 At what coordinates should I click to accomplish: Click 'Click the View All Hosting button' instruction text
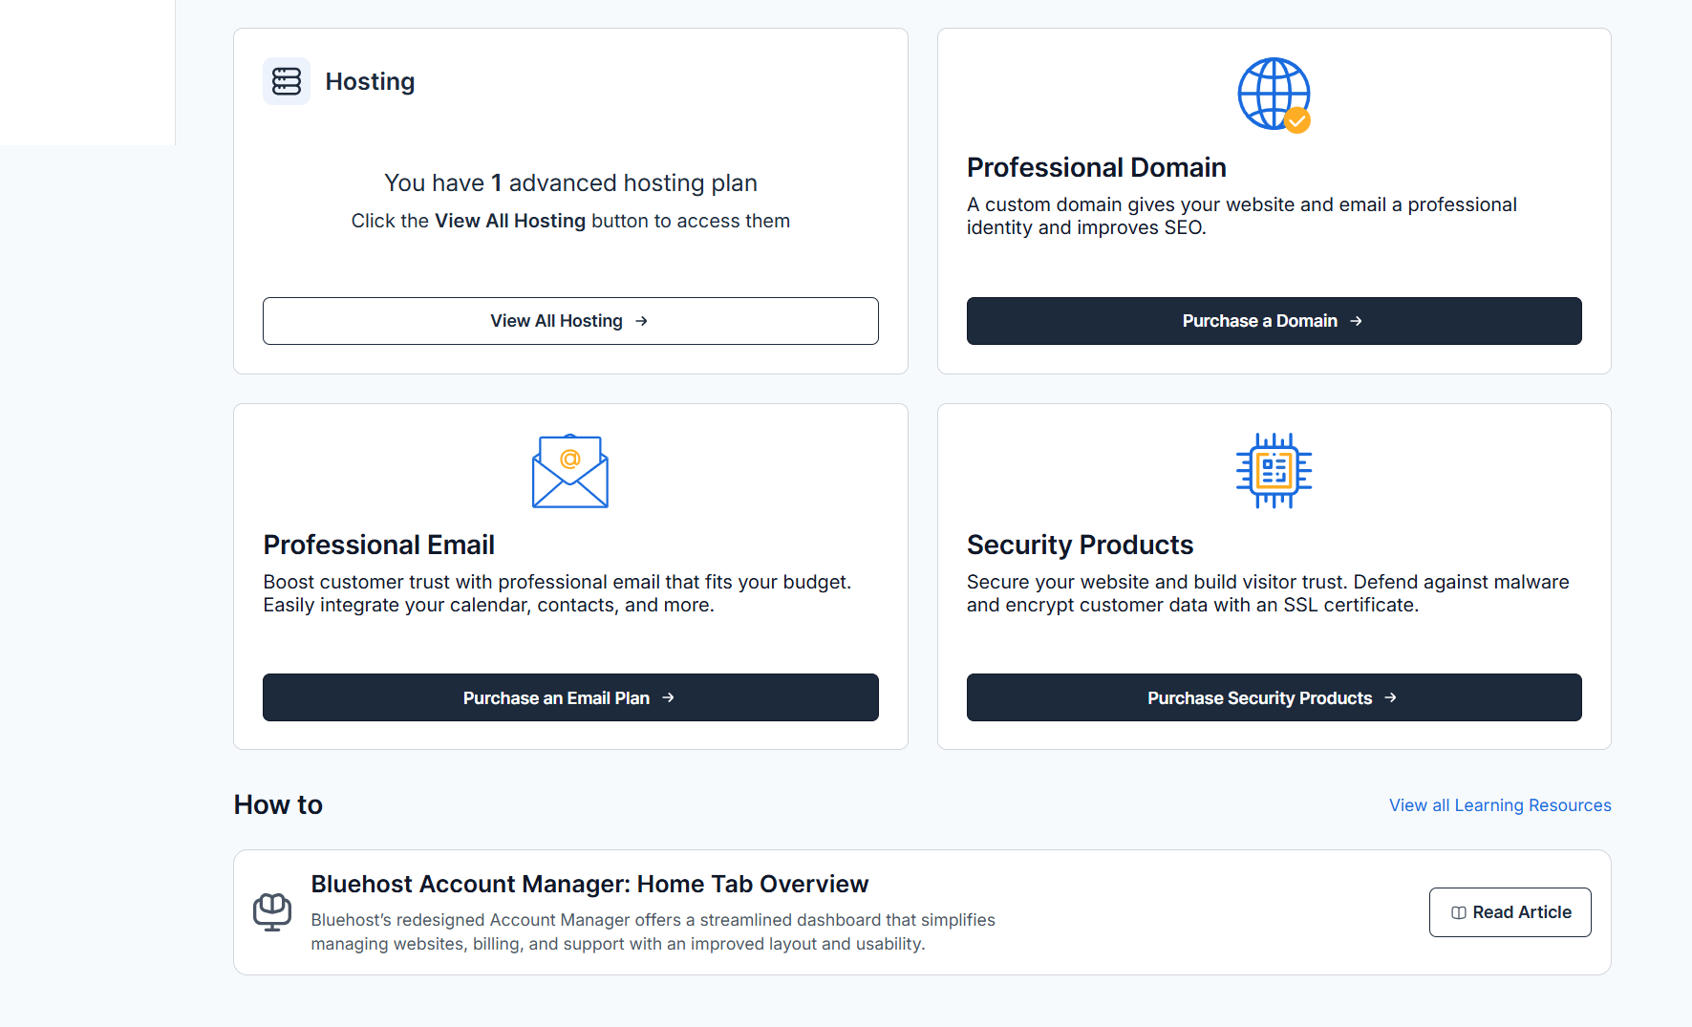(570, 221)
